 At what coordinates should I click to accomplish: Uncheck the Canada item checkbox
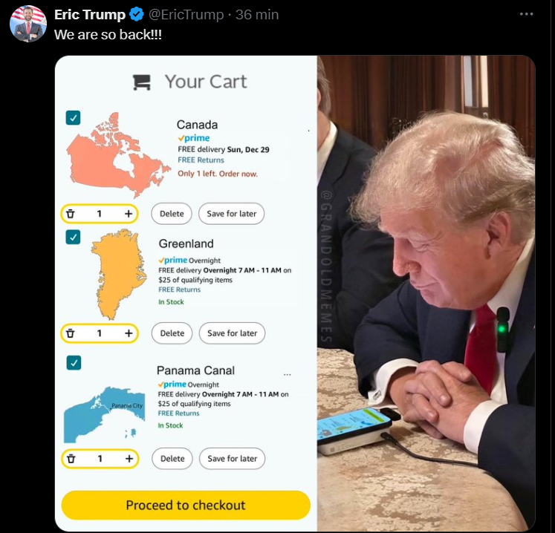tap(74, 118)
